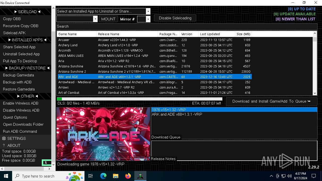This screenshot has height=181, width=322.
Task: Open installed app uninstall/share dropdown
Action: pyautogui.click(x=148, y=11)
